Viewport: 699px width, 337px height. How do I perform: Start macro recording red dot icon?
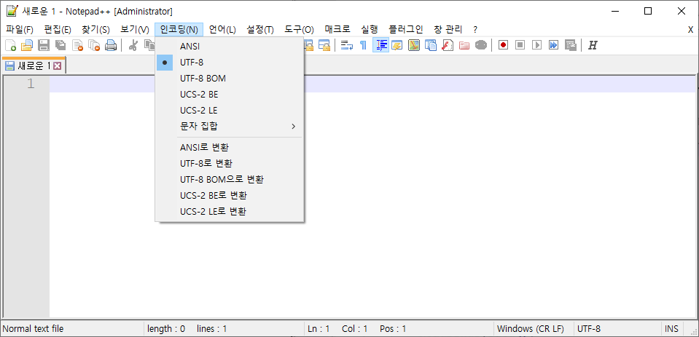pyautogui.click(x=504, y=45)
